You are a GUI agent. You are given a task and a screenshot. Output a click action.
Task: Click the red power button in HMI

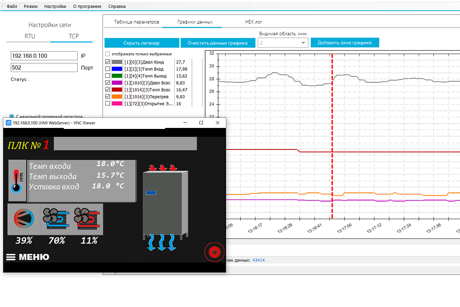pyautogui.click(x=215, y=252)
